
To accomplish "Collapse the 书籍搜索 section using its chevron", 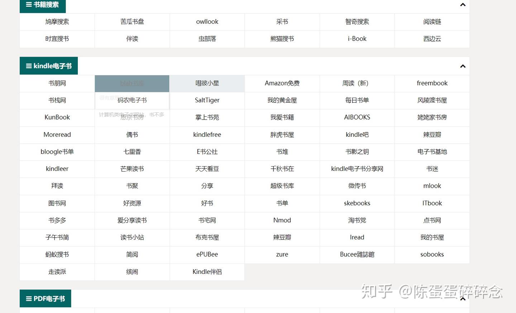I will coord(463,5).
